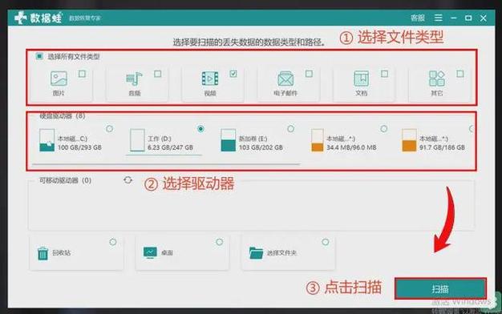This screenshot has height=314, width=502.
Task: Click the 音频 (audio) music note icon
Action: (x=134, y=78)
